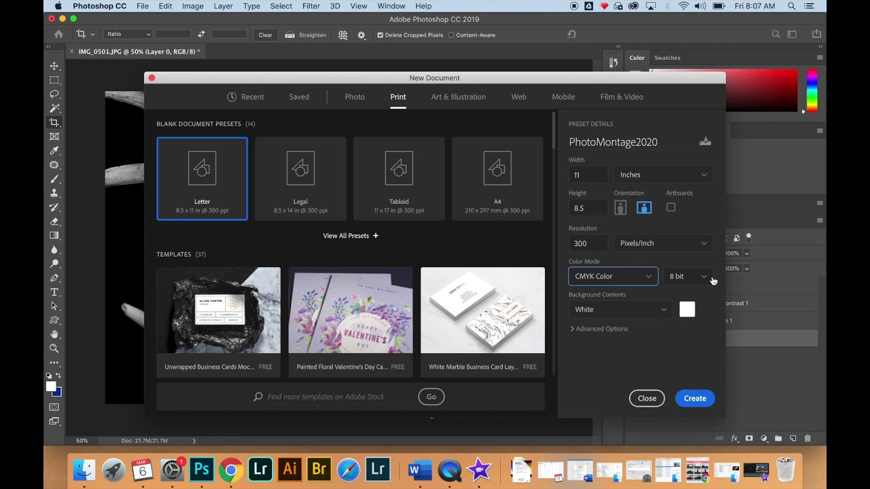This screenshot has width=870, height=489.
Task: Select the Path Selection tool
Action: coord(54,306)
